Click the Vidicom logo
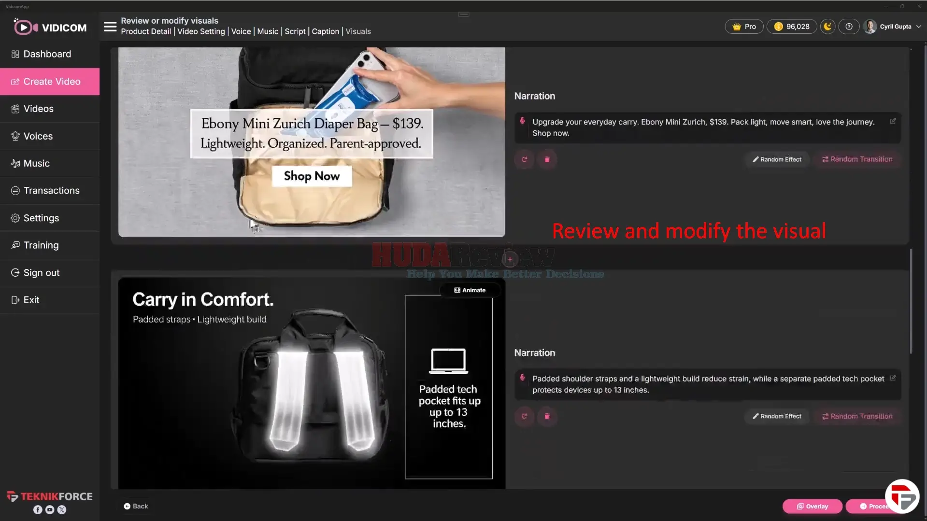This screenshot has width=927, height=521. click(x=50, y=27)
